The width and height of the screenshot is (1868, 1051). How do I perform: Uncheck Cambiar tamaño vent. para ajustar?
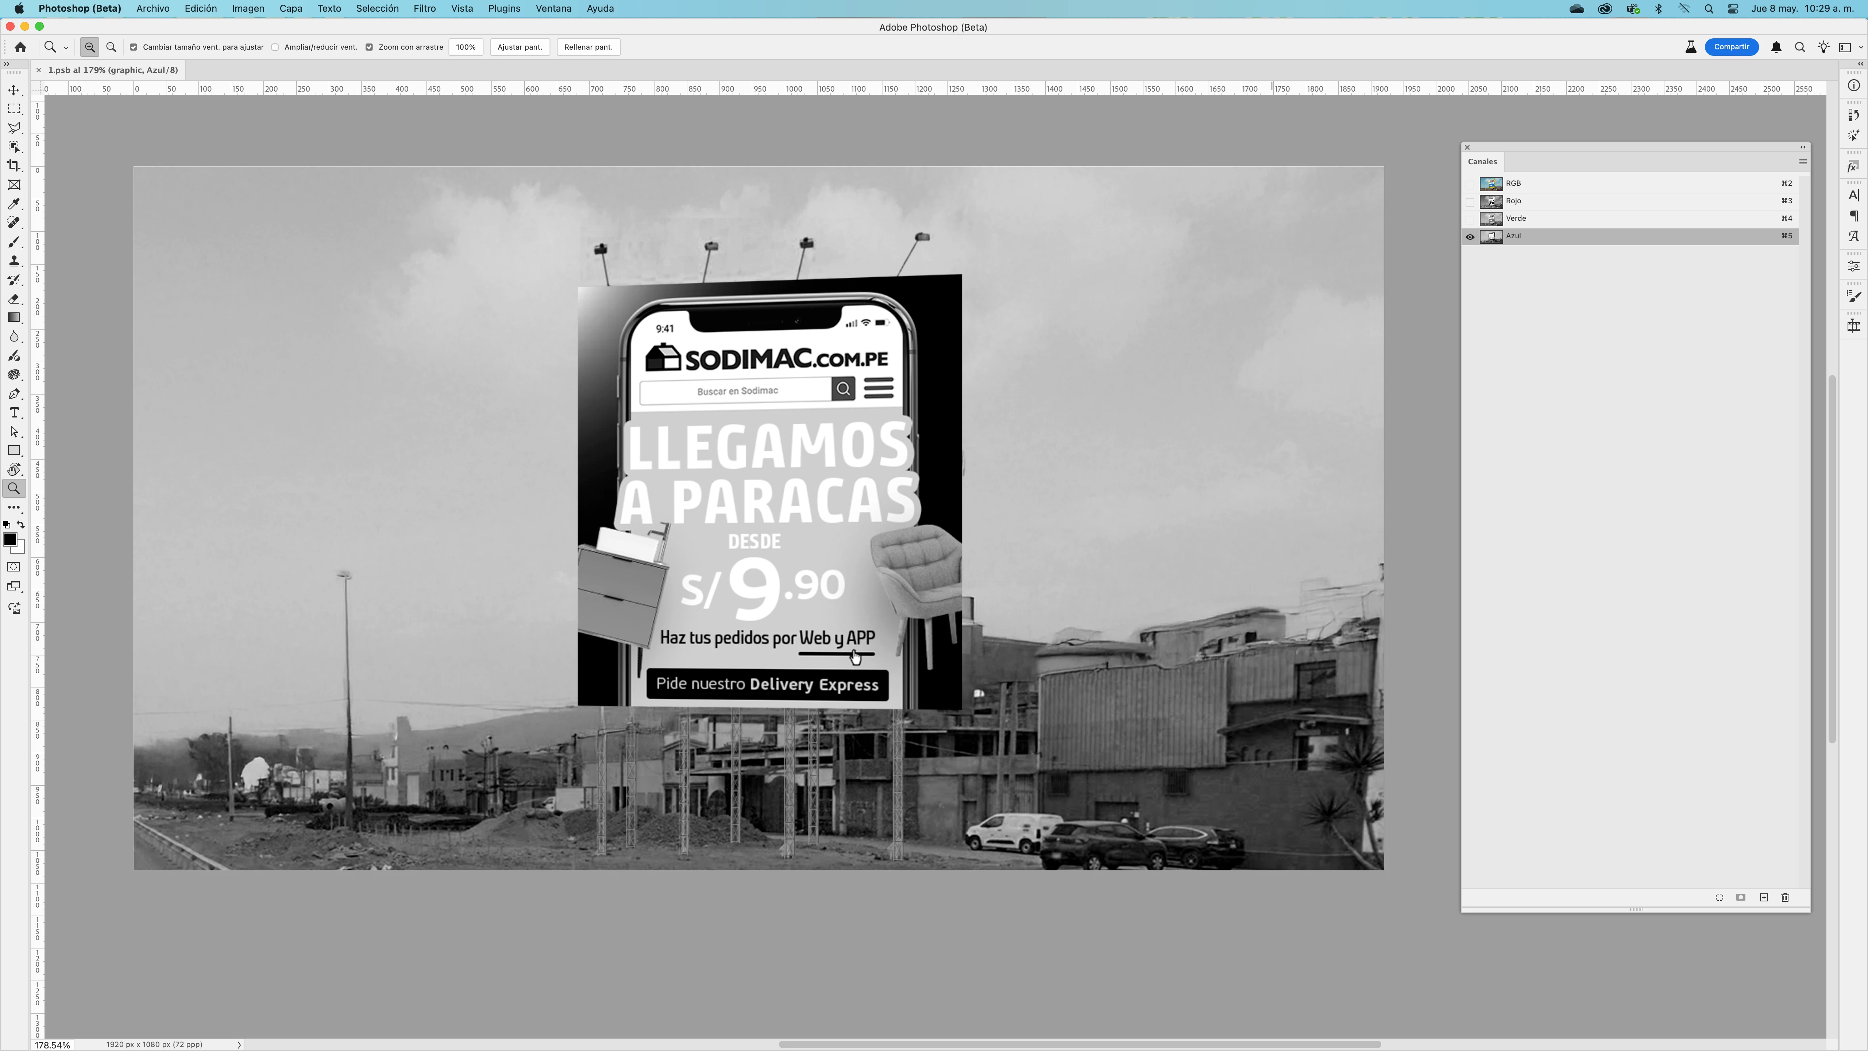click(x=134, y=47)
